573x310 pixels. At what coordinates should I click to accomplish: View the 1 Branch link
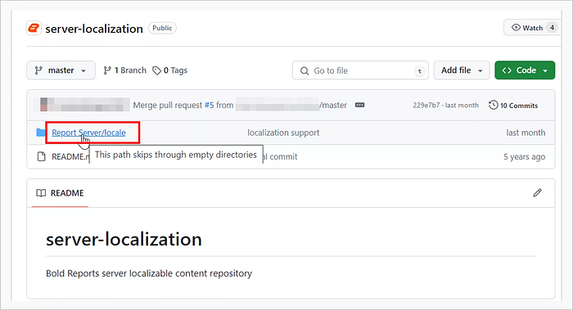pyautogui.click(x=124, y=70)
